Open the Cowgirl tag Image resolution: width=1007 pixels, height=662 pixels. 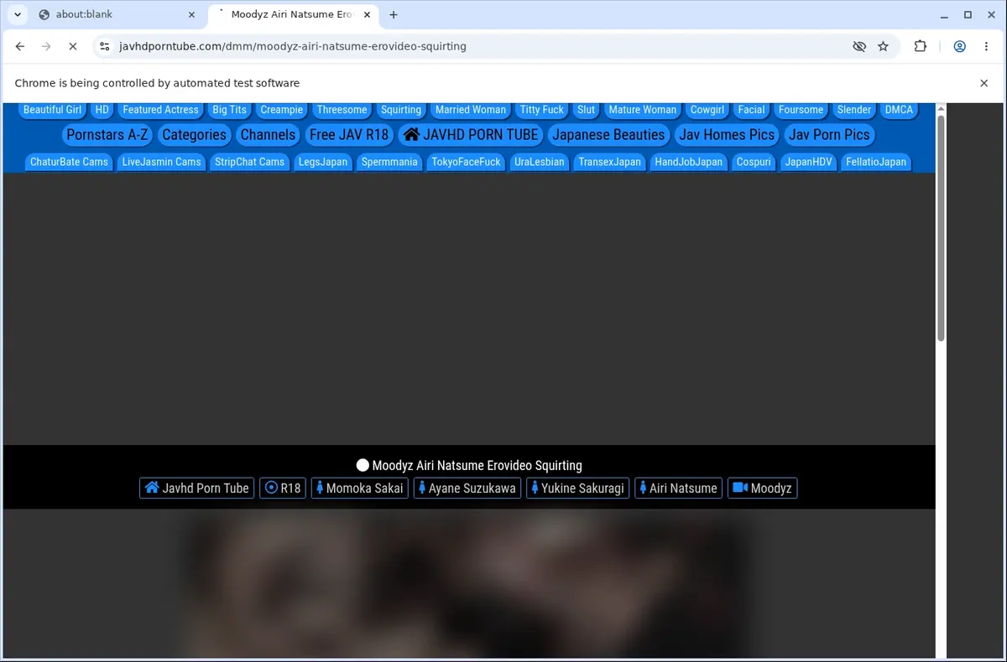click(707, 110)
